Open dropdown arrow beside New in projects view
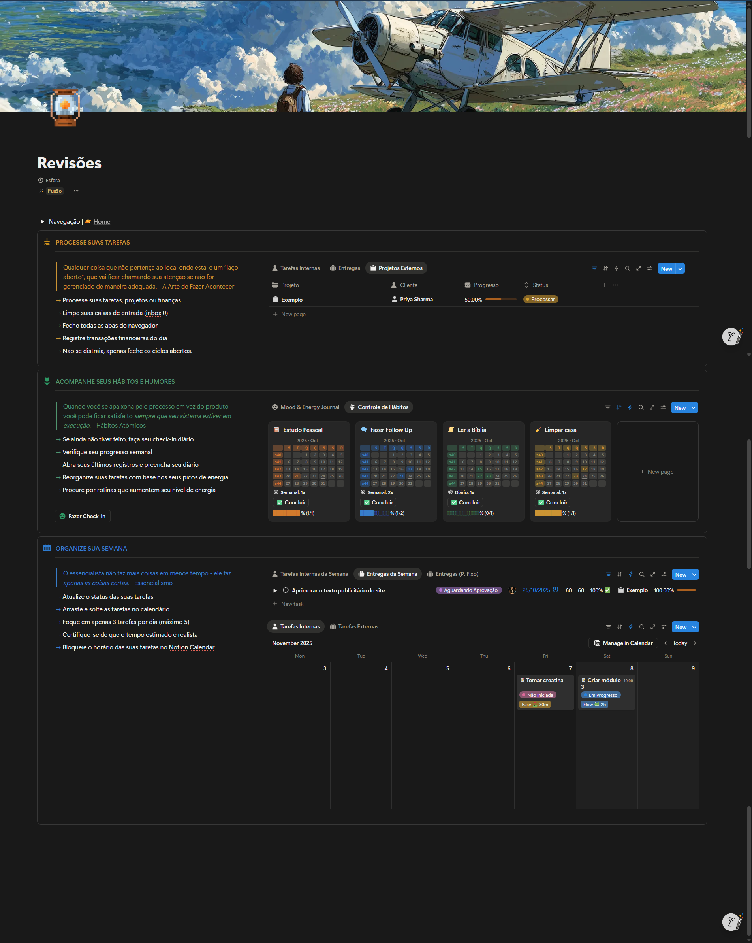752x943 pixels. [x=680, y=269]
